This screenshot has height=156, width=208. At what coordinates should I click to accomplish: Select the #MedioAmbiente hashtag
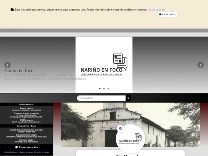pos(11,152)
